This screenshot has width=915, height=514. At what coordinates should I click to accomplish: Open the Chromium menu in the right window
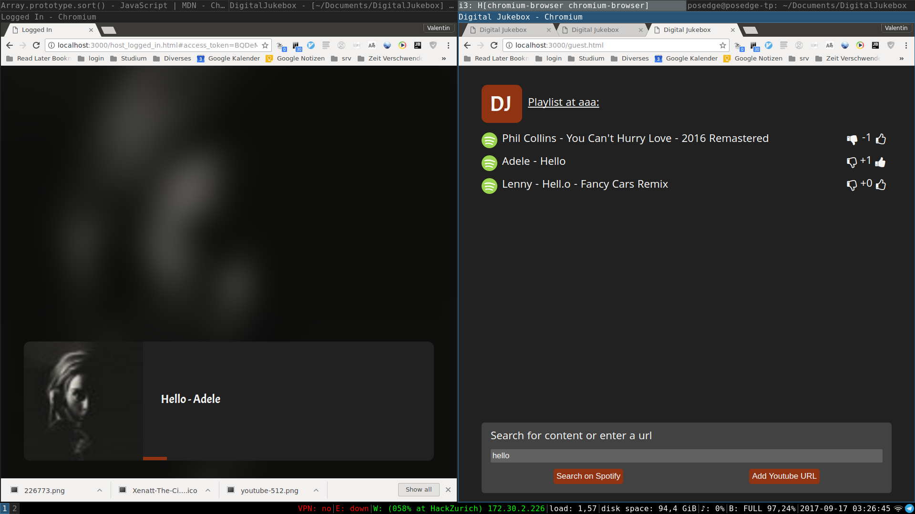[906, 45]
